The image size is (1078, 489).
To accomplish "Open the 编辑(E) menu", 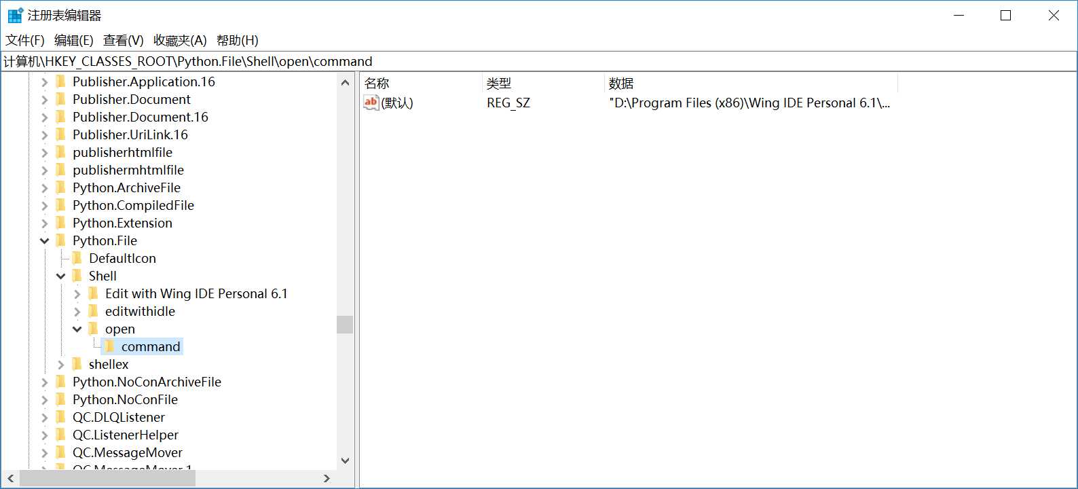I will click(x=74, y=40).
